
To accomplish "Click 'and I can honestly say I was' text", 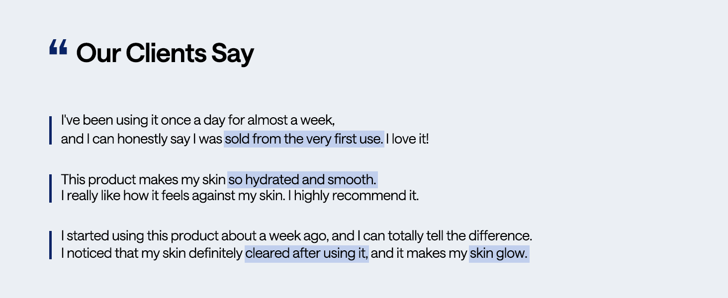I will pos(142,139).
